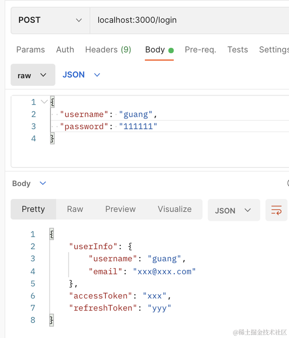The width and height of the screenshot is (289, 338).
Task: Click the "111111" password value in editor
Action: 140,127
